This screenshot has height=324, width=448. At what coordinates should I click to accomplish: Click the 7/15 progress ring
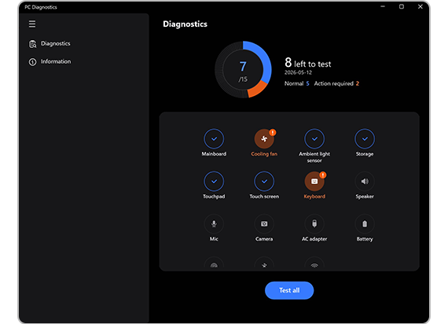(243, 70)
